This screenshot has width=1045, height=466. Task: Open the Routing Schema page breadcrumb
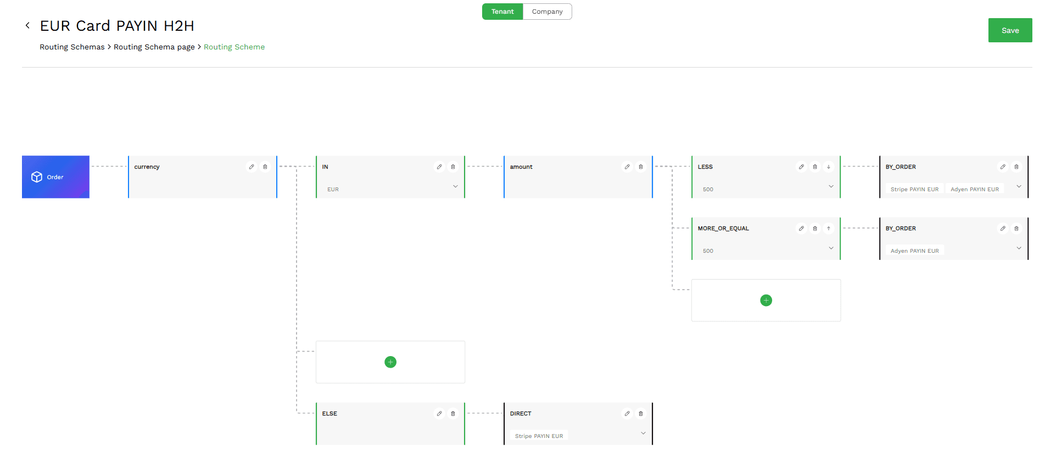154,47
